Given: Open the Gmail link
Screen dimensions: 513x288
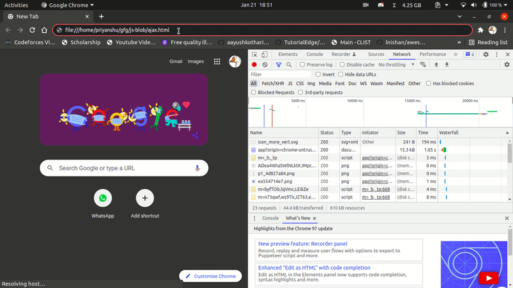Looking at the screenshot, I should click(176, 61).
